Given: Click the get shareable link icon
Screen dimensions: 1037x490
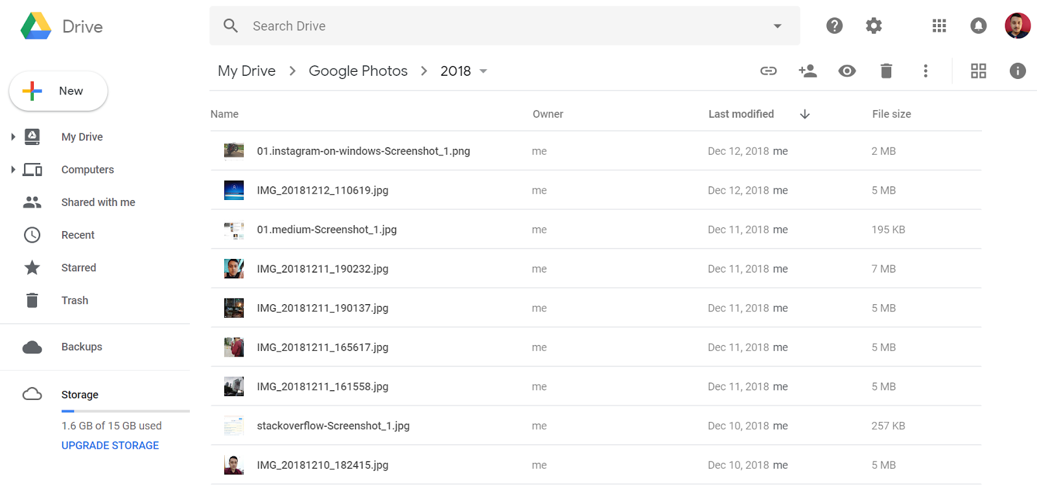Looking at the screenshot, I should click(x=768, y=71).
